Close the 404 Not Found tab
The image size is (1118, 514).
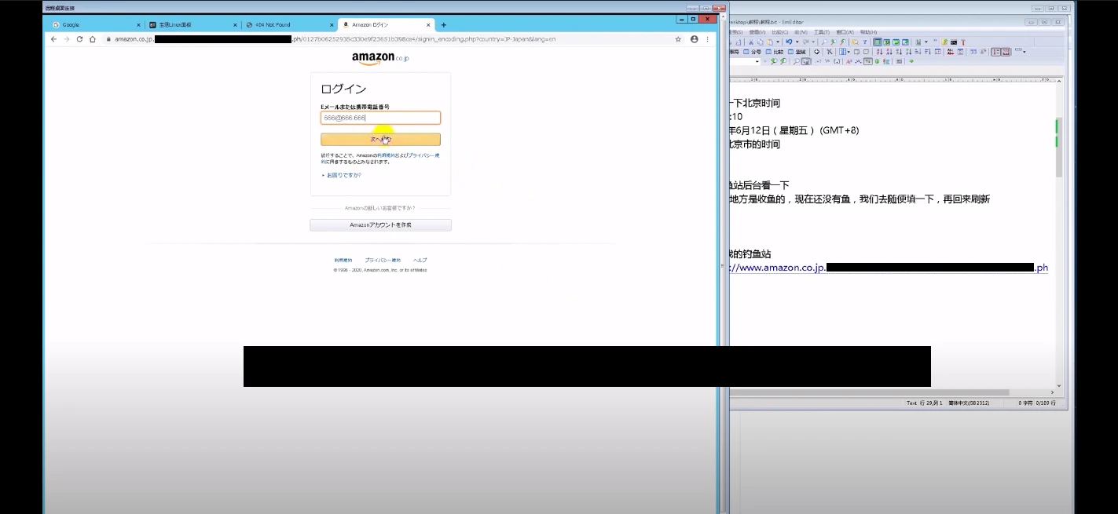pos(332,25)
